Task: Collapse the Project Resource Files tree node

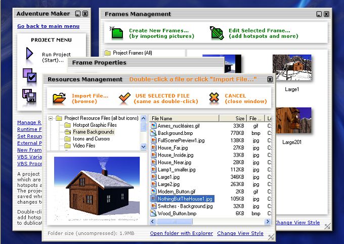Action: coord(51,118)
